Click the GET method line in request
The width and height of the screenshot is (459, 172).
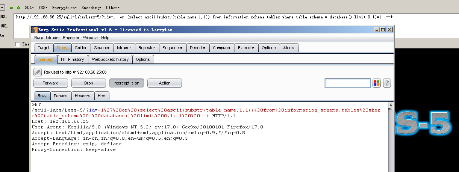pyautogui.click(x=36, y=104)
